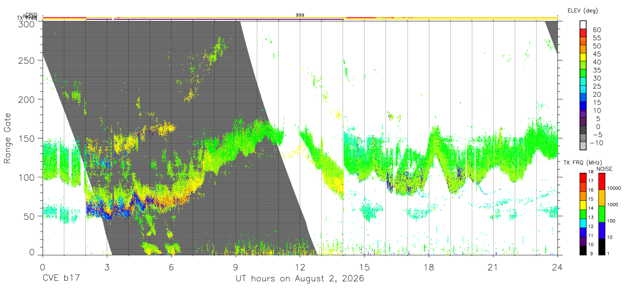Click the black bottom segment of TX FRQ colorbar
The width and height of the screenshot is (627, 289).
583,250
